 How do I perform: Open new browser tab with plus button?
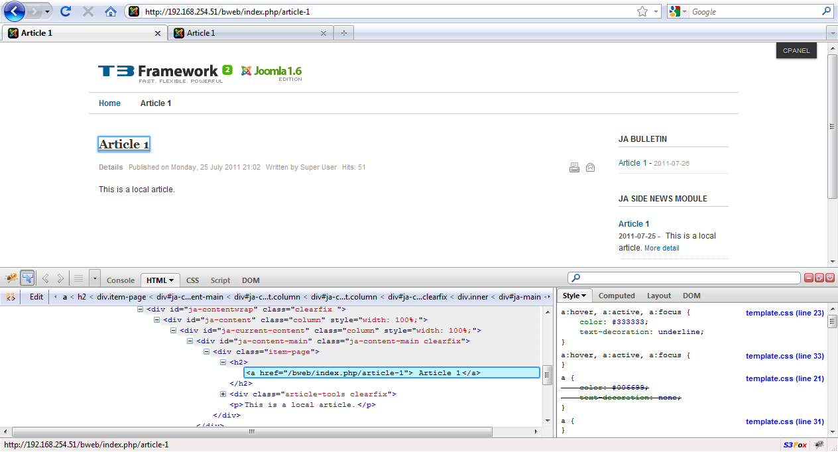coord(343,33)
